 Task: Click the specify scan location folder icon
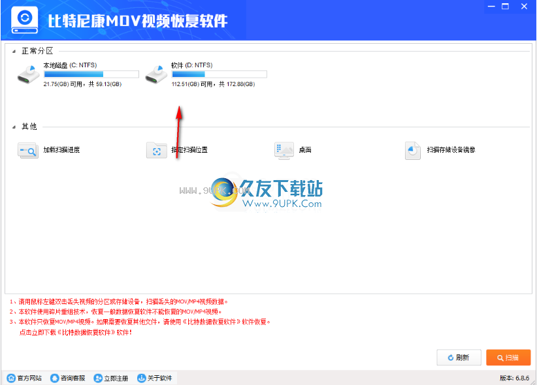click(x=157, y=150)
